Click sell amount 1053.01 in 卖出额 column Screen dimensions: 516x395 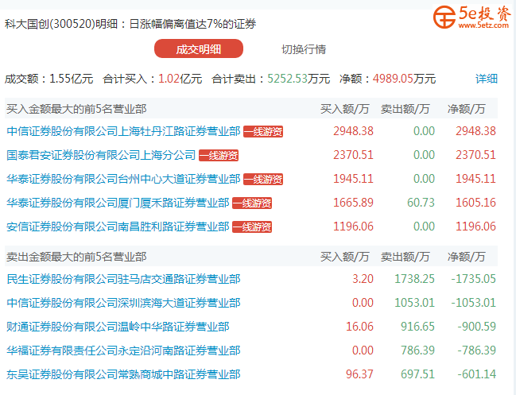(x=414, y=303)
